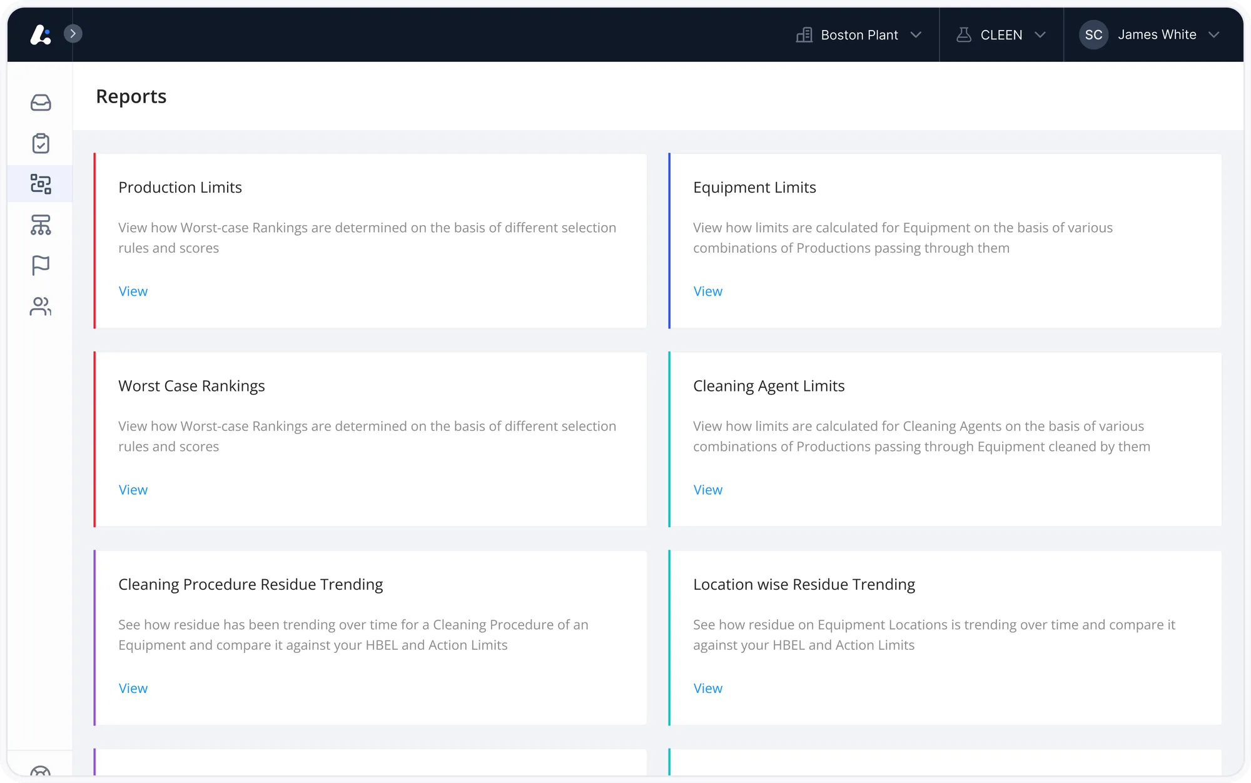The width and height of the screenshot is (1251, 783).
Task: View the Equipment Limits report
Action: (707, 291)
